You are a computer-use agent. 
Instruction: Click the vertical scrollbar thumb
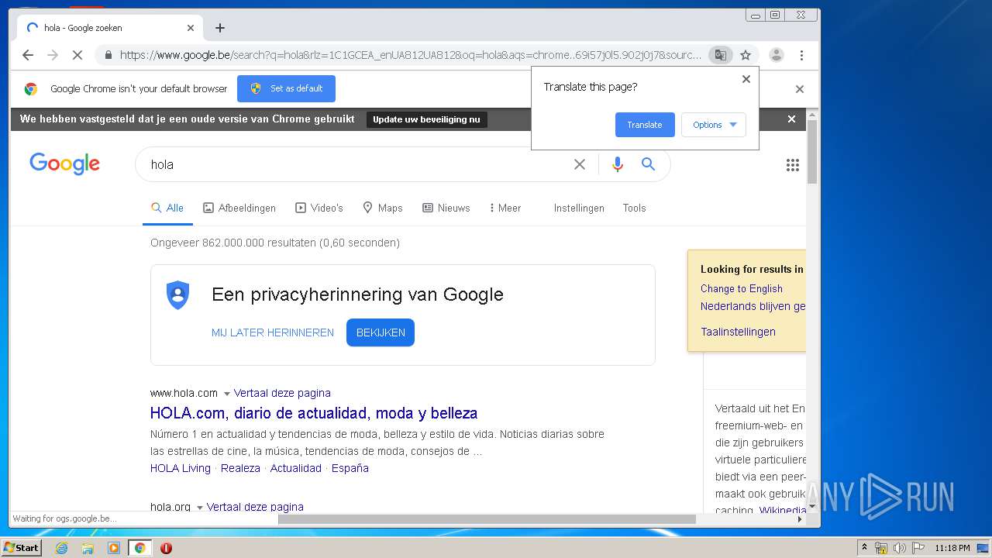[812, 152]
